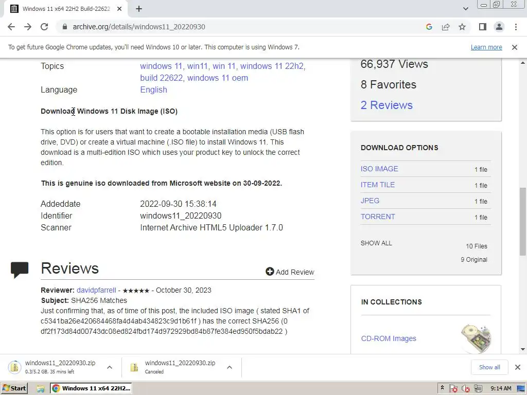
Task: Open the Chrome three-dot menu
Action: coord(516,27)
